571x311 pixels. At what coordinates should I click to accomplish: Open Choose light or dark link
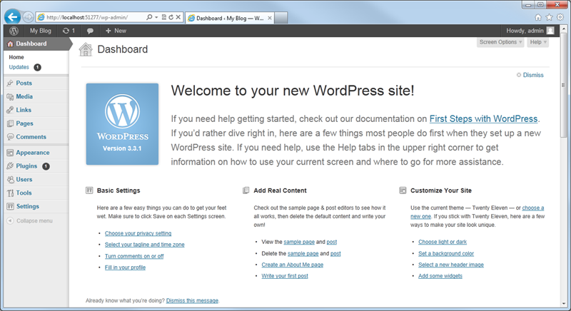[443, 242]
